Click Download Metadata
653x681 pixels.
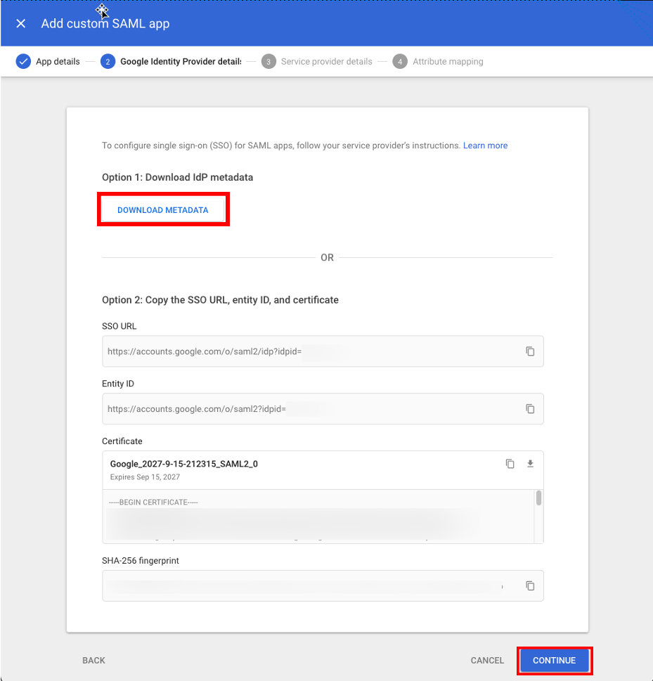163,209
